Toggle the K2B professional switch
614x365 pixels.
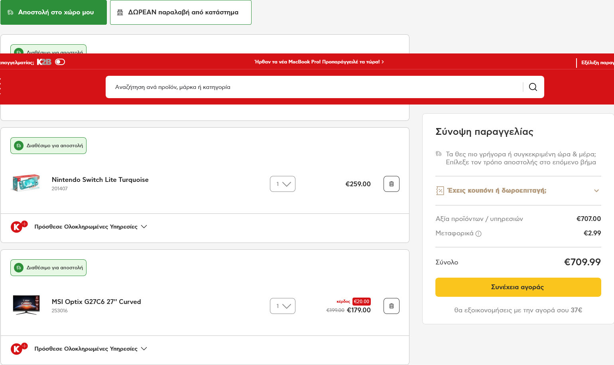tap(60, 62)
